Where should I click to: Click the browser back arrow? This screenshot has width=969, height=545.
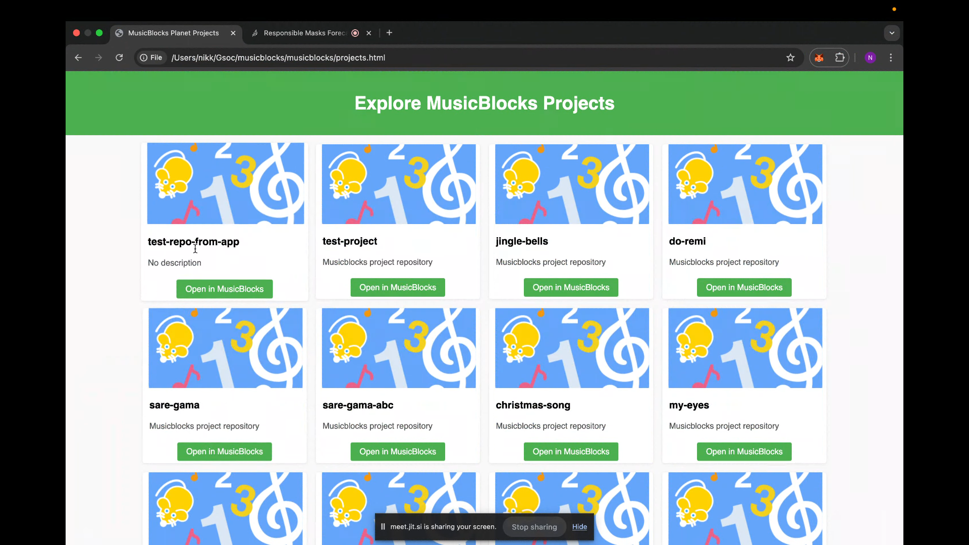[x=78, y=58]
